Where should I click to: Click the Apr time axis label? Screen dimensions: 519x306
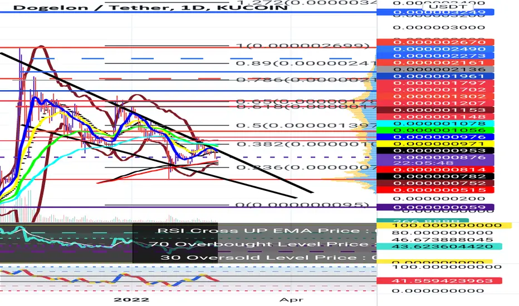point(291,300)
